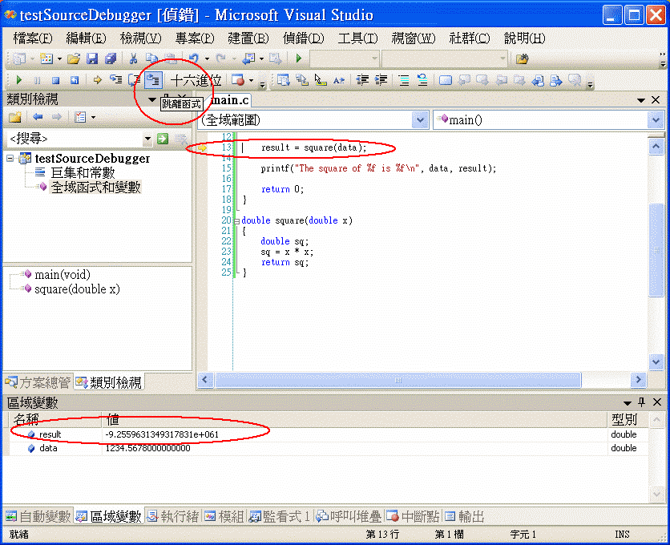The image size is (670, 545).
Task: Click the editor horizontal scrollbar thumb
Action: pyautogui.click(x=398, y=380)
